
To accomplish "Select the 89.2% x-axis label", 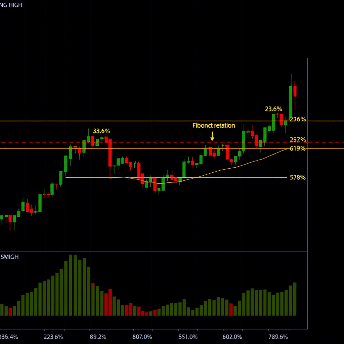I will click(x=98, y=337).
